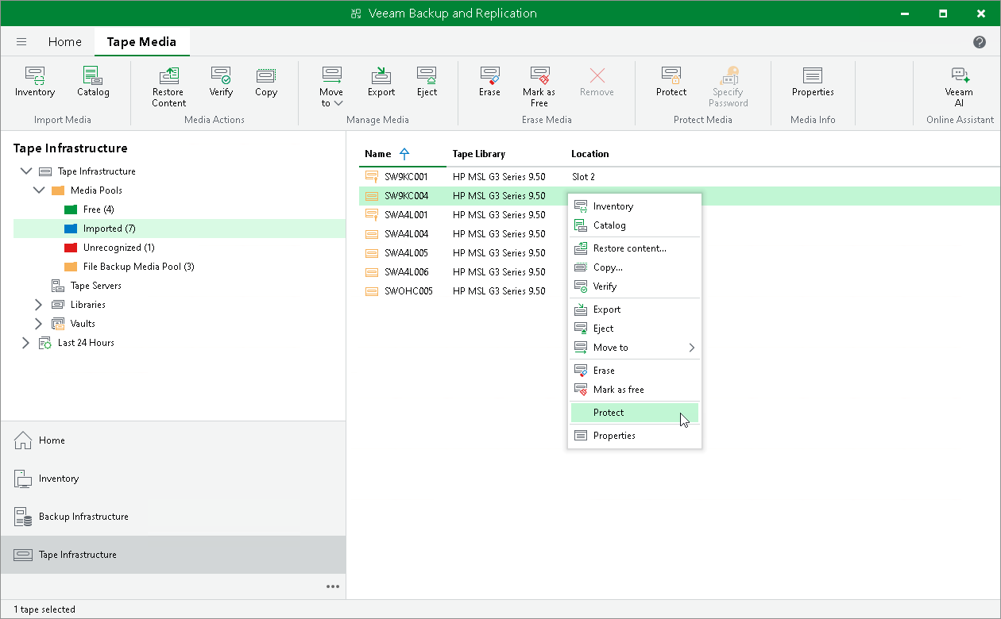
Task: Click the Copy ribbon button
Action: (x=266, y=83)
